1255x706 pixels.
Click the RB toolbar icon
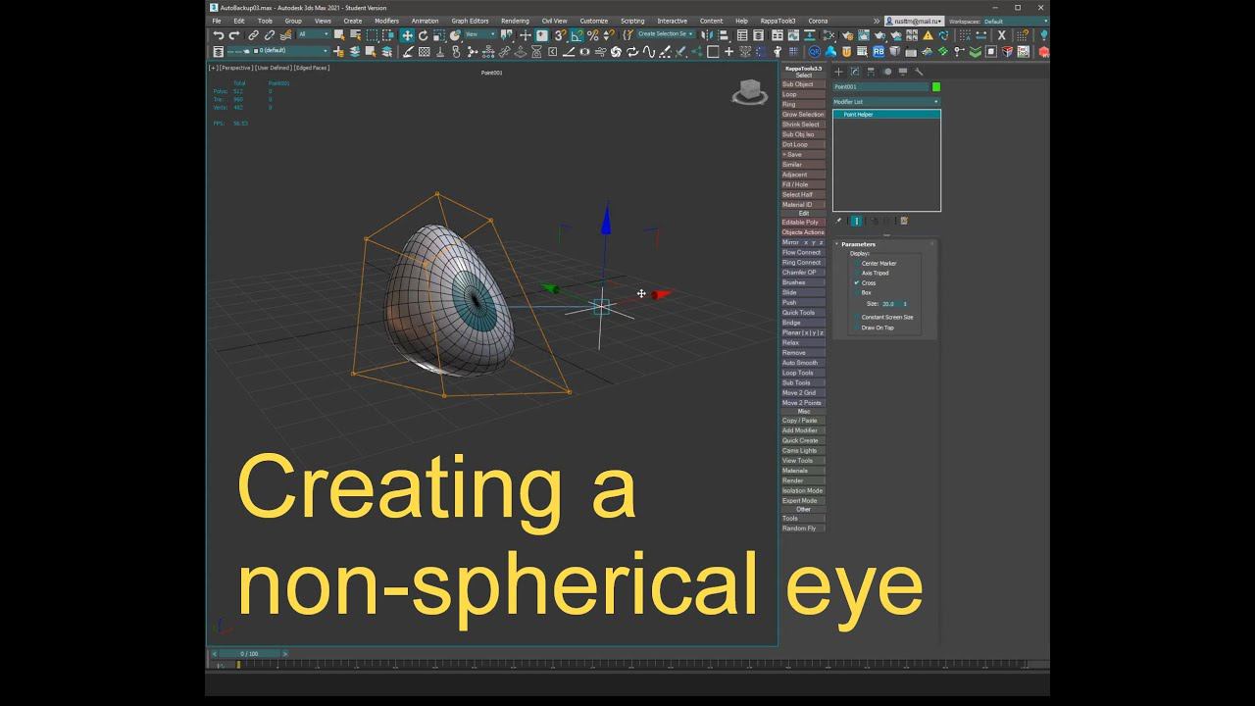[878, 51]
